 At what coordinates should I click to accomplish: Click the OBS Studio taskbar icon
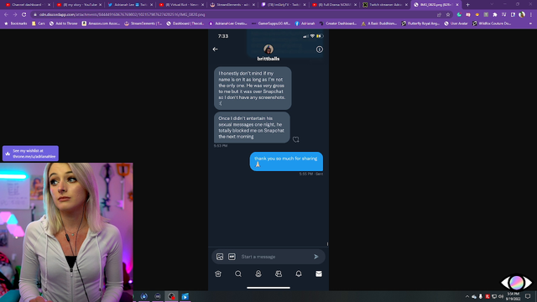(x=171, y=296)
